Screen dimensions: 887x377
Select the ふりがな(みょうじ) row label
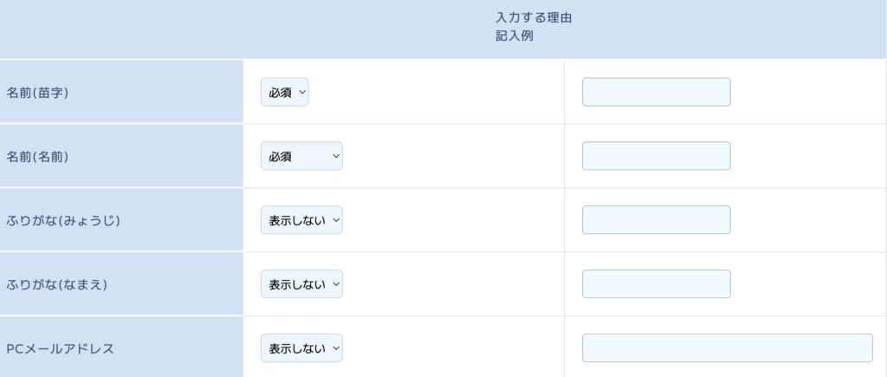point(62,221)
